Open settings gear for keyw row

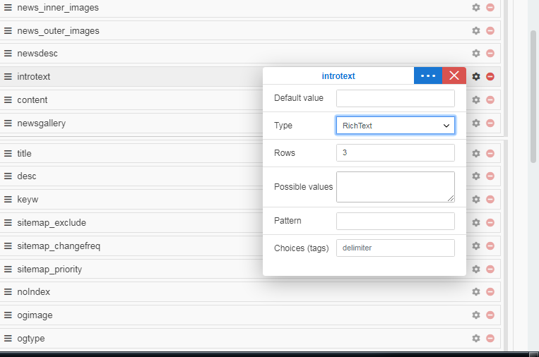click(x=476, y=199)
